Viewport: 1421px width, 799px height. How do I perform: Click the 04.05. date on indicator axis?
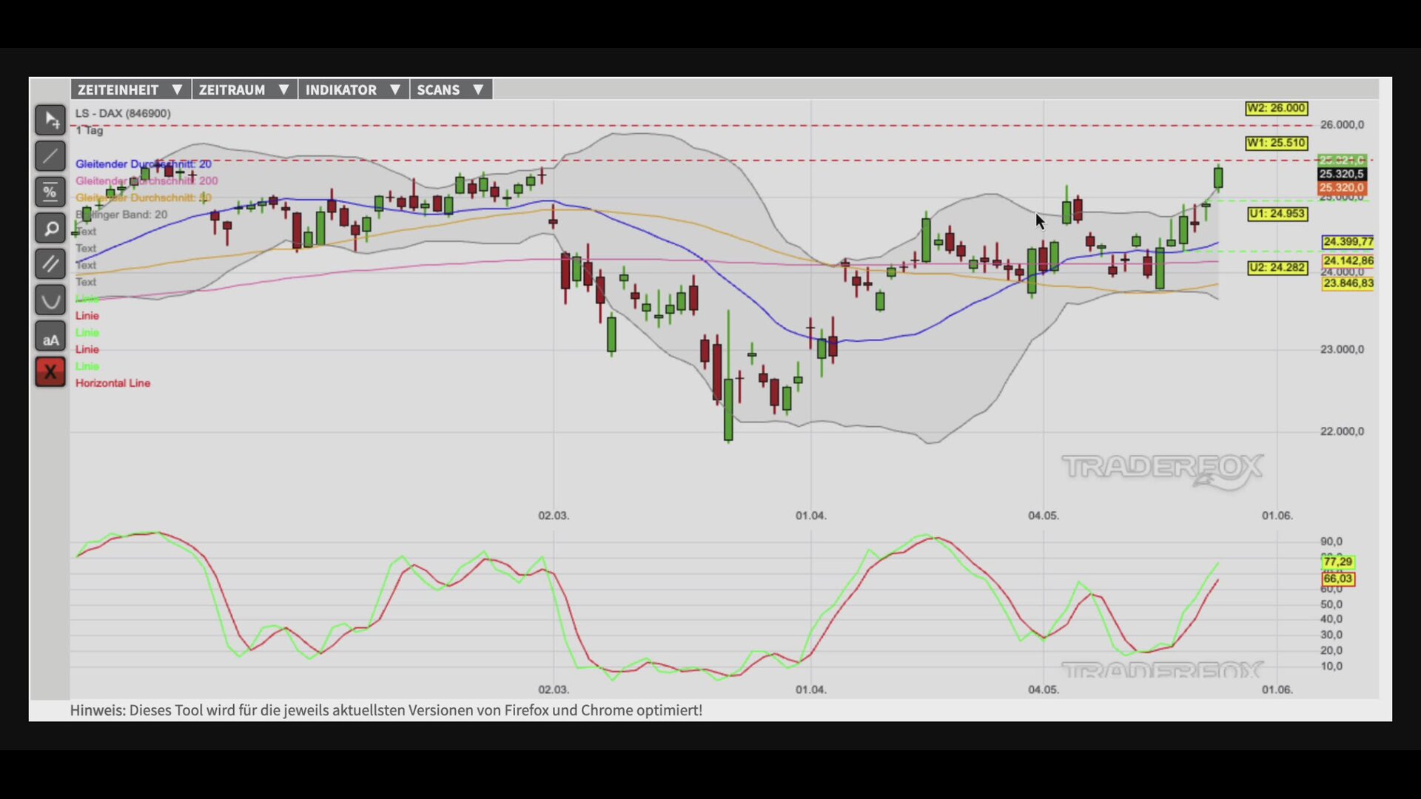(x=1044, y=690)
